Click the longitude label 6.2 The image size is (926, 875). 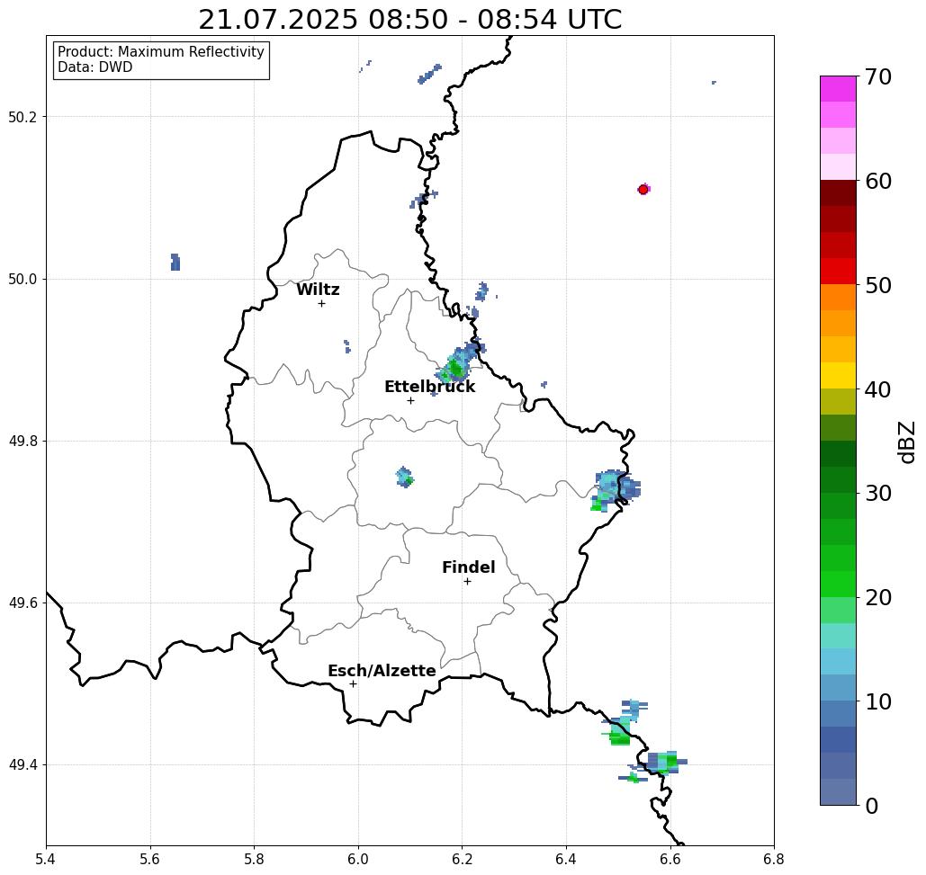(x=463, y=859)
